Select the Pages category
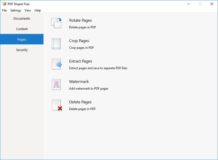 point(22,39)
